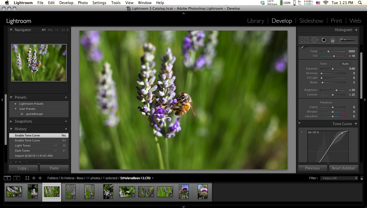The image size is (367, 208).
Task: Go back with the filmstrip left arrow
Action: 34,178
